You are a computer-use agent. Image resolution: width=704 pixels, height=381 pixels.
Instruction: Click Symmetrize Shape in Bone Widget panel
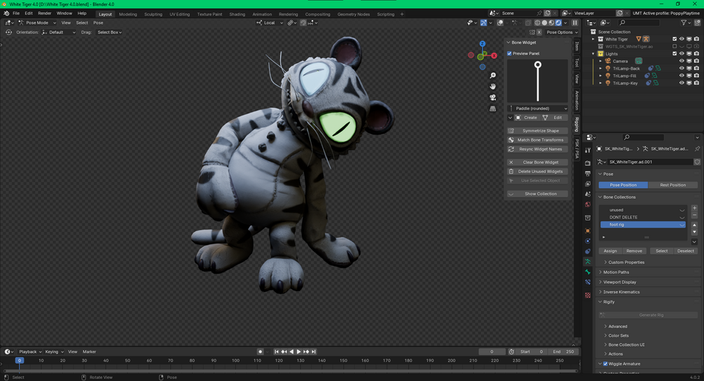540,130
